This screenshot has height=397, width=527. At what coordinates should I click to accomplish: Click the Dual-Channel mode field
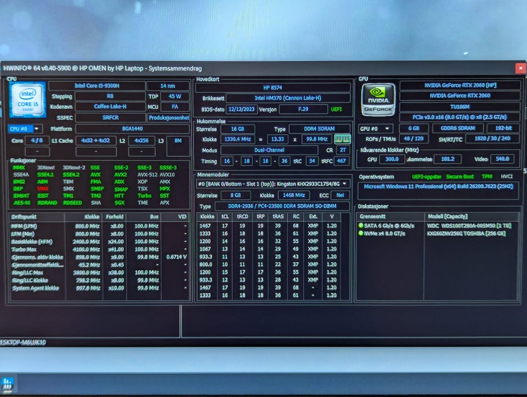(x=269, y=150)
